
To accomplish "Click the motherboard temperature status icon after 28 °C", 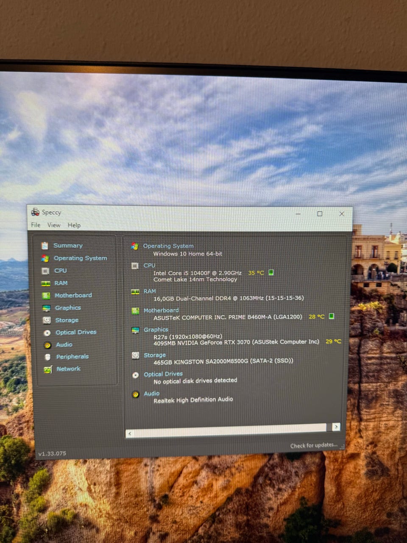I will coord(332,316).
